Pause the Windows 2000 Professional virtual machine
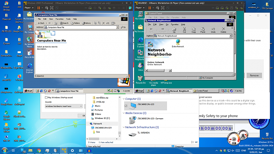The width and height of the screenshot is (274, 154). [x=39, y=8]
